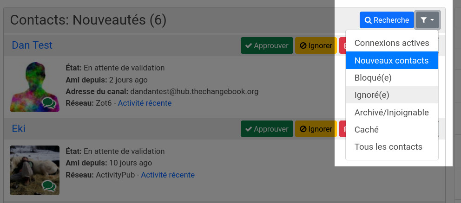Approve Eki's connection request
The width and height of the screenshot is (461, 203).
click(x=267, y=129)
